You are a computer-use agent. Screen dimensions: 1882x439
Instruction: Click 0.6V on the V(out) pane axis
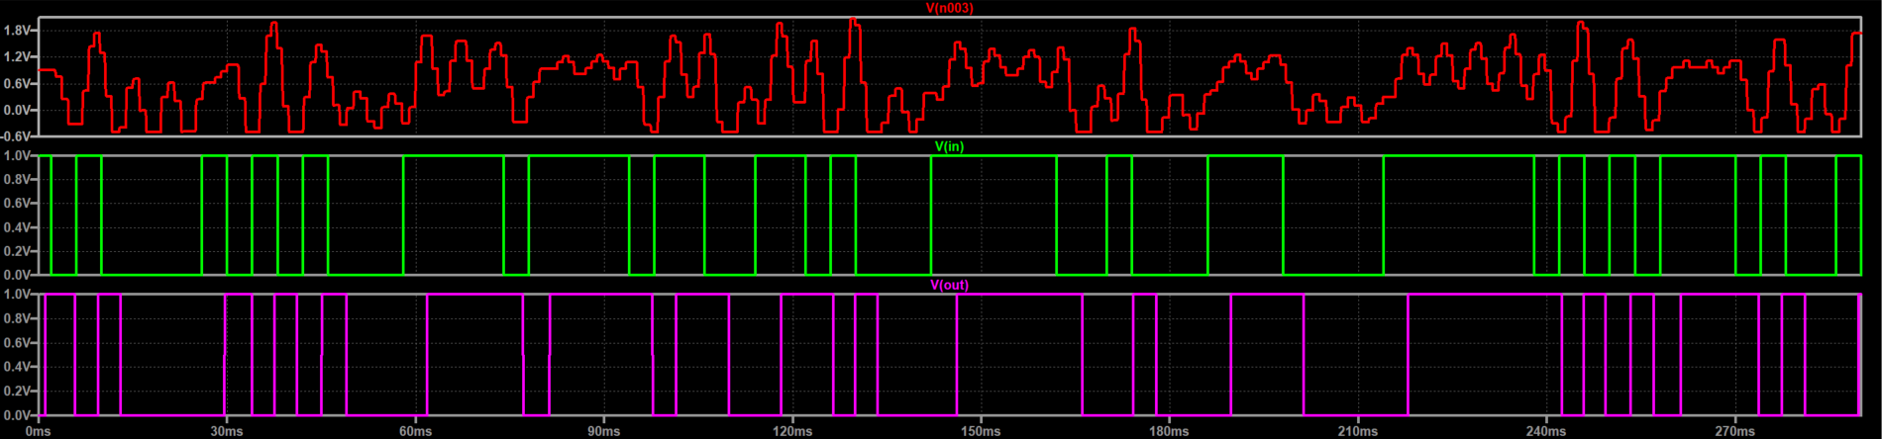click(18, 342)
